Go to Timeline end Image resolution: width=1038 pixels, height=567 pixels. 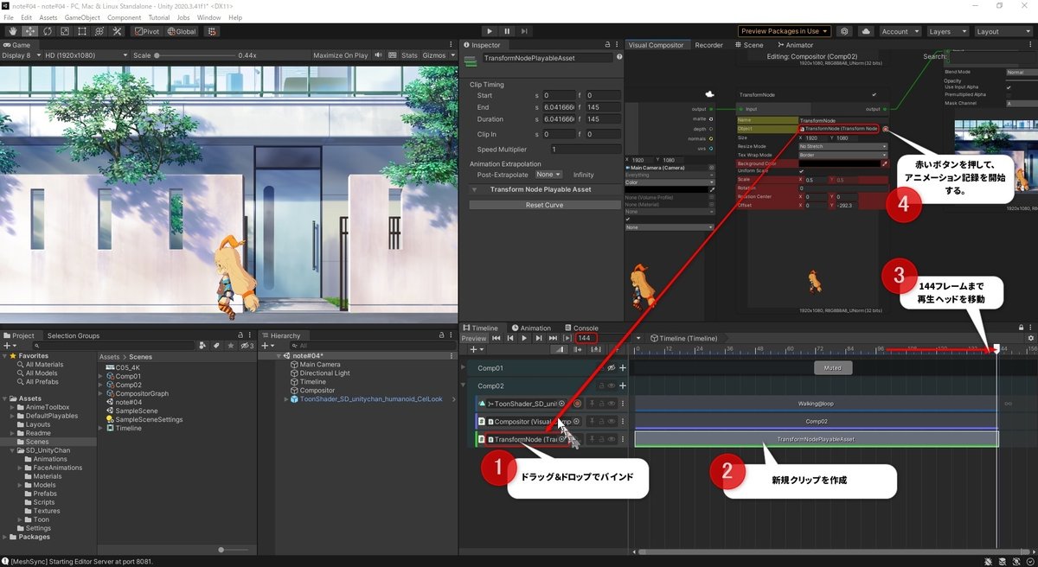pyautogui.click(x=552, y=339)
